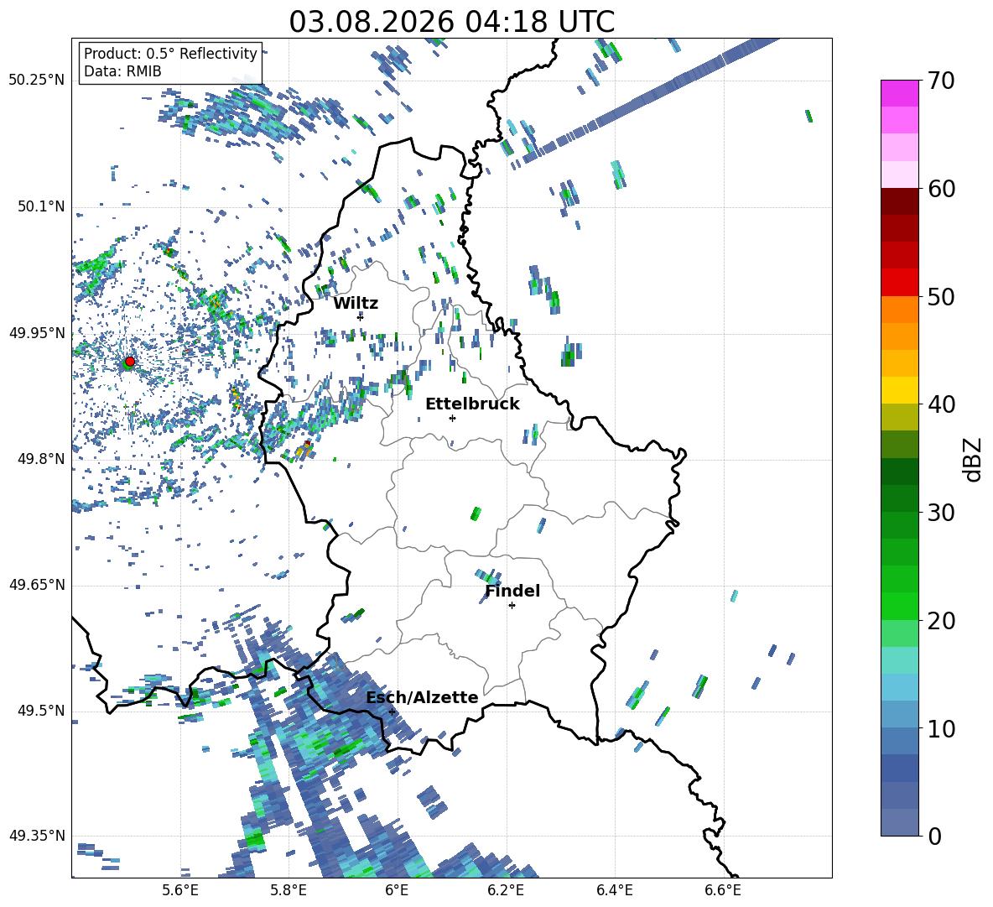This screenshot has height=907, width=993.
Task: Click the Findel station cross marker
Action: coord(512,606)
